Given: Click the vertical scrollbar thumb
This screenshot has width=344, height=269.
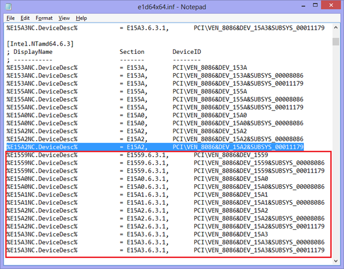Looking at the screenshot, I should click(335, 41).
